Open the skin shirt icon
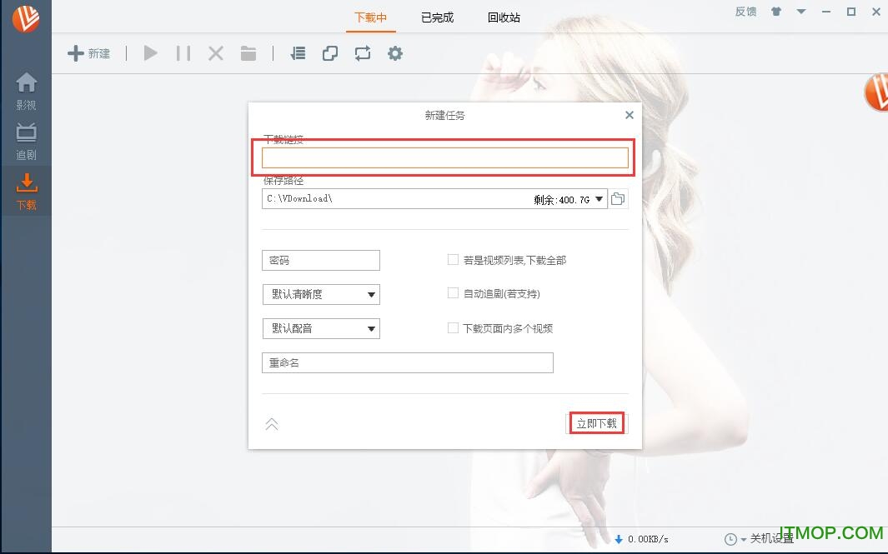The image size is (888, 554). (x=776, y=12)
